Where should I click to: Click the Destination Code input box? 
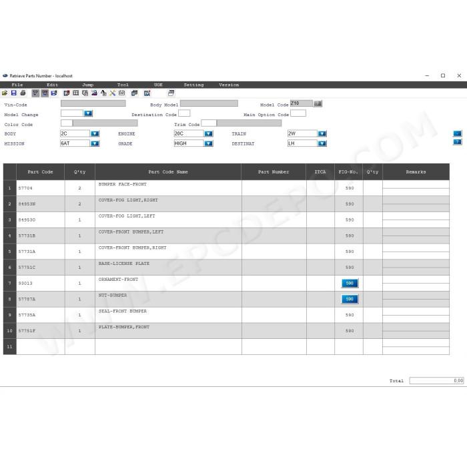click(x=184, y=113)
